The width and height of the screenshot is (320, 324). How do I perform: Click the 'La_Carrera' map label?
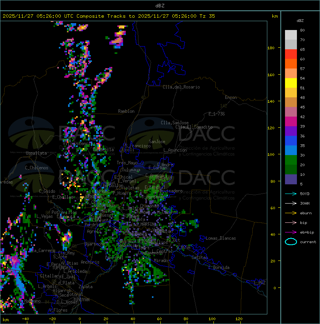point(43,251)
